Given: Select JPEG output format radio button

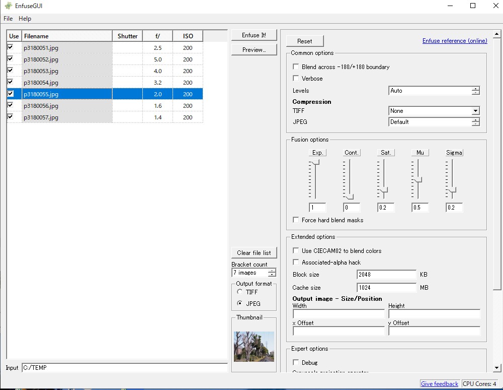Looking at the screenshot, I should (239, 303).
